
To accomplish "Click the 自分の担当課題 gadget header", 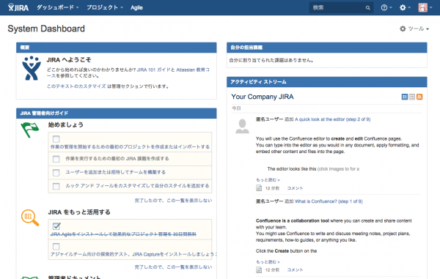I will pyautogui.click(x=326, y=48).
